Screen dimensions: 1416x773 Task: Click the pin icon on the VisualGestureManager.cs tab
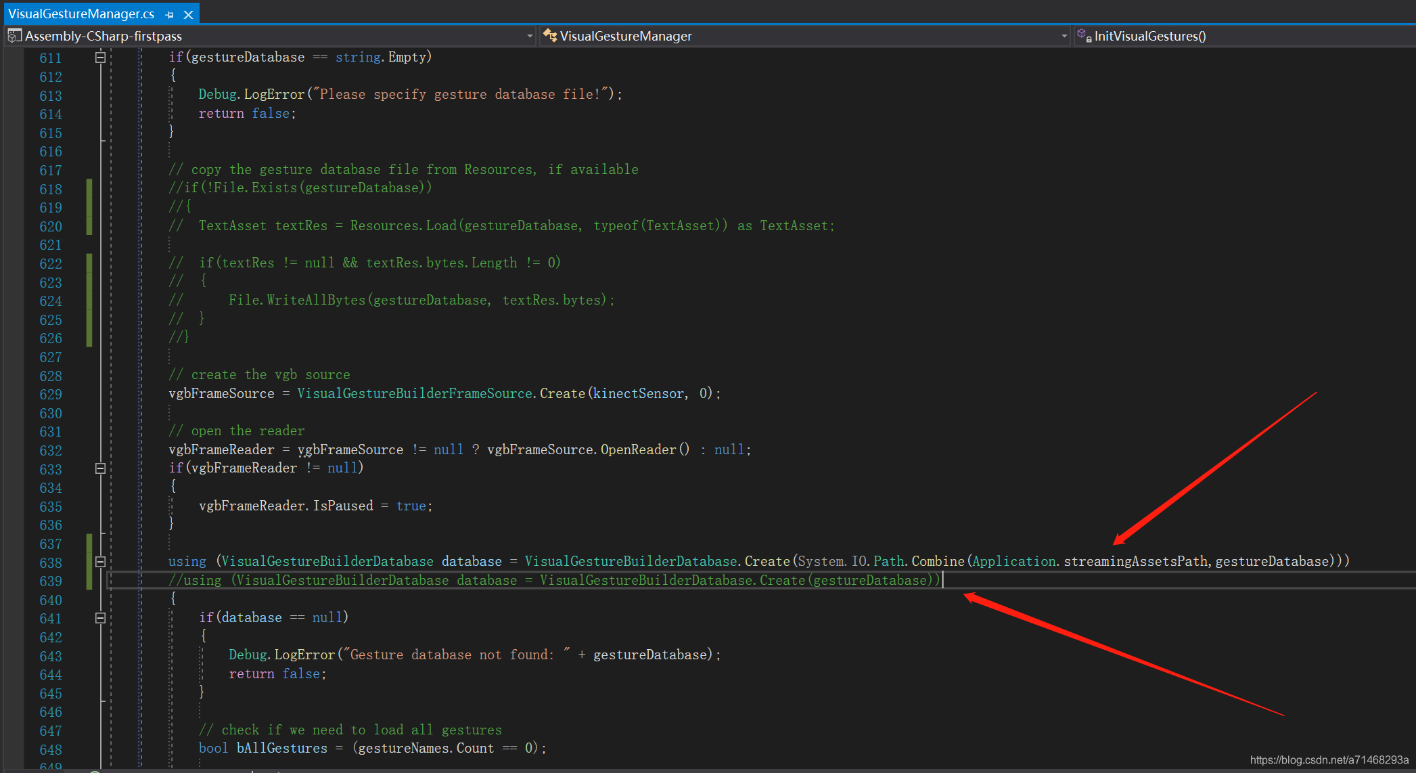point(168,14)
